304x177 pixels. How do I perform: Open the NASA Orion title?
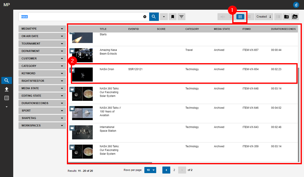(x=107, y=69)
